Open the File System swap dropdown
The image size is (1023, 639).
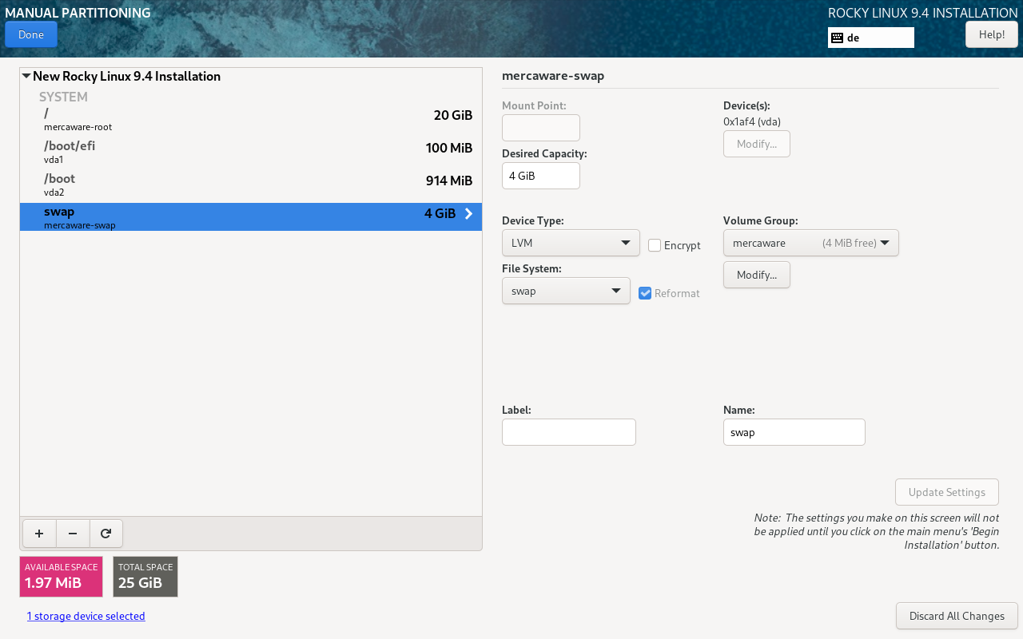point(566,291)
